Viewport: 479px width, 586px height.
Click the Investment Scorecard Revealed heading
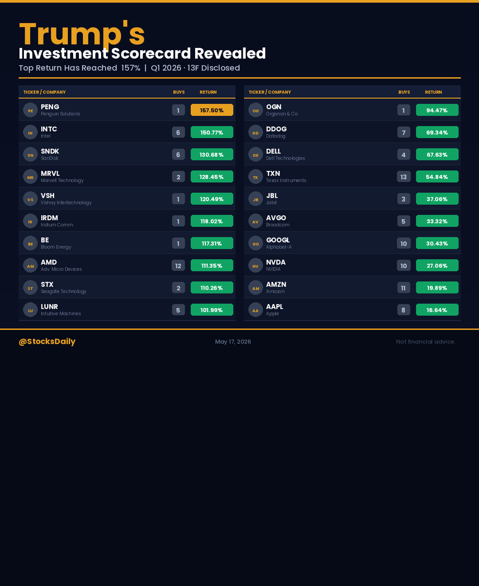point(142,54)
